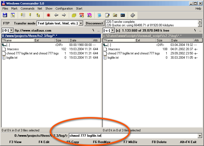Open the Commands menu

pyautogui.click(x=27, y=8)
